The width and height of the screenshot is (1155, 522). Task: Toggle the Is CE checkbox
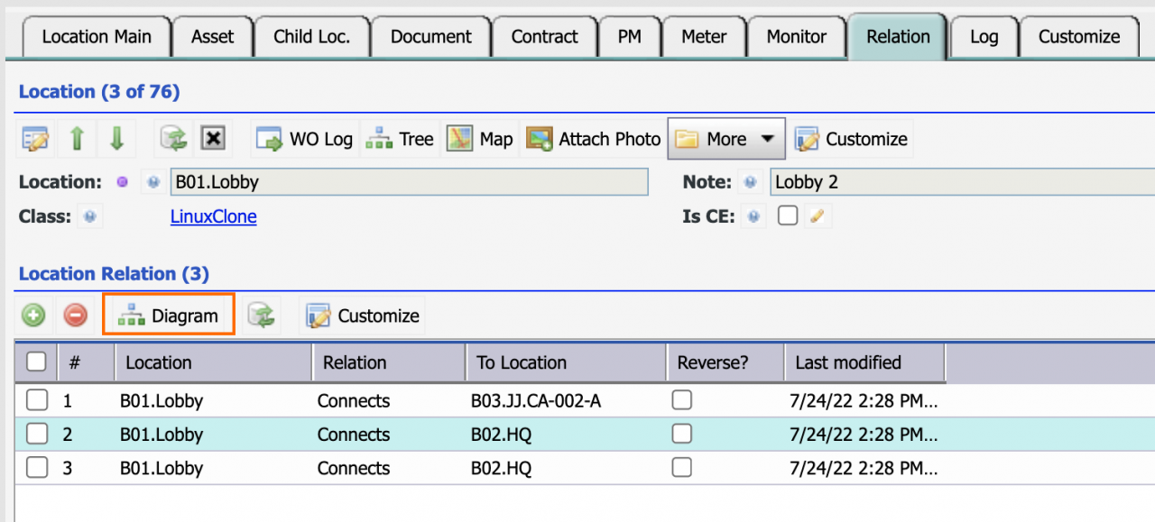pyautogui.click(x=788, y=216)
